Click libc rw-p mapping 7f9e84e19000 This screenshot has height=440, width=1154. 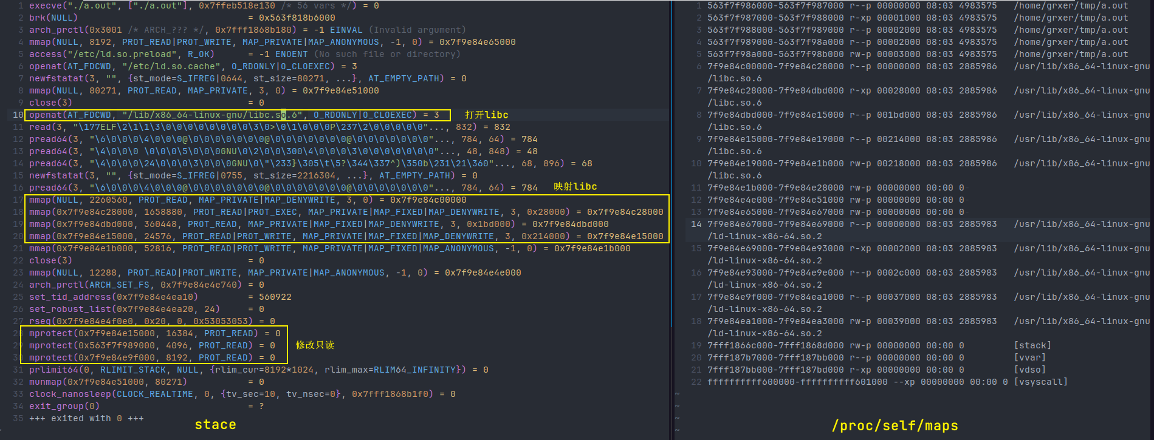click(929, 169)
